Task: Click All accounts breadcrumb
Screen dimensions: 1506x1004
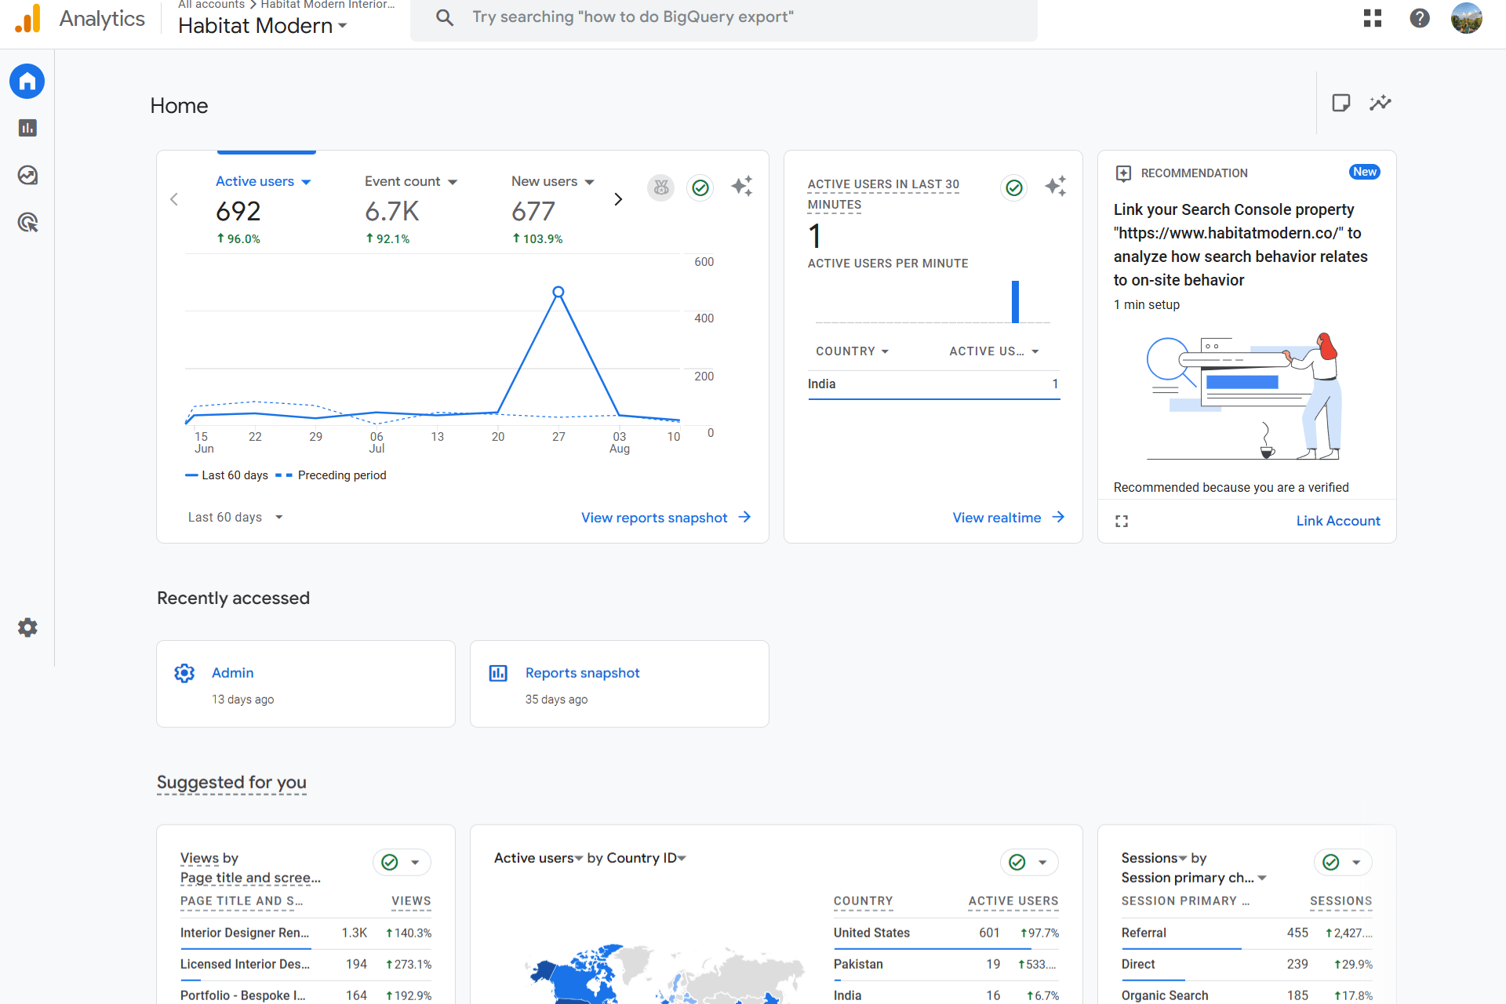Action: click(211, 5)
